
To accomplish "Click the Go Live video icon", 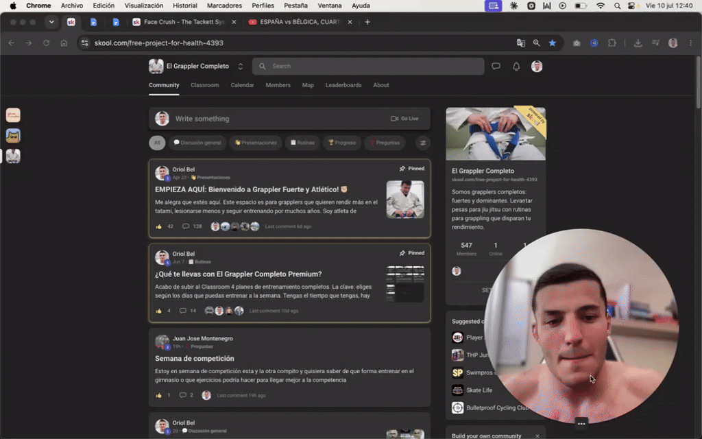I will click(x=394, y=119).
